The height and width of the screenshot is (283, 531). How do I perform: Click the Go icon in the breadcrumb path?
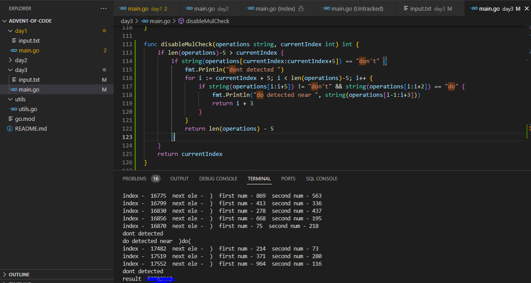[x=145, y=21]
